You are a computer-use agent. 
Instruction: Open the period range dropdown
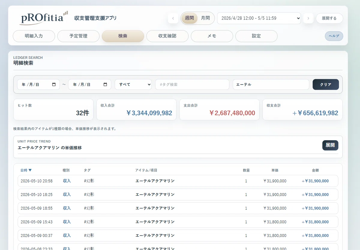(259, 18)
